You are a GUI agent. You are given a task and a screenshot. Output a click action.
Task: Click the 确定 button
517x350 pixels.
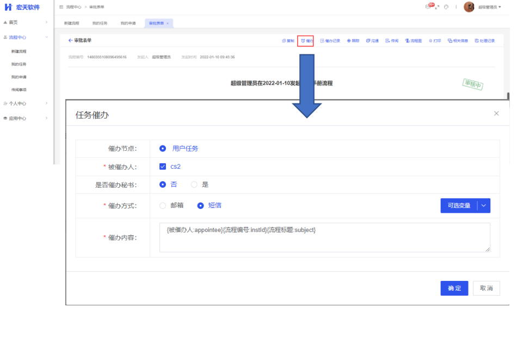click(454, 288)
